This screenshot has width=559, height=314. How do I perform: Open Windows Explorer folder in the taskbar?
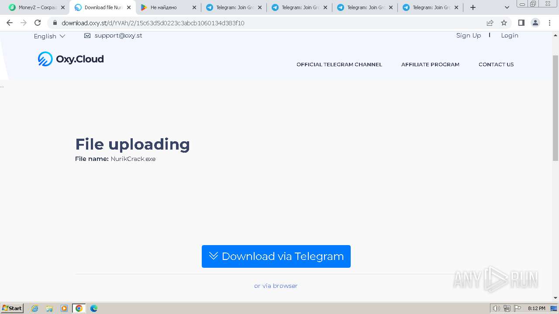pyautogui.click(x=49, y=308)
